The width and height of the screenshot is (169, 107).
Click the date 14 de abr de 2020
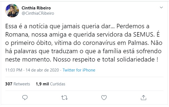coord(42,70)
